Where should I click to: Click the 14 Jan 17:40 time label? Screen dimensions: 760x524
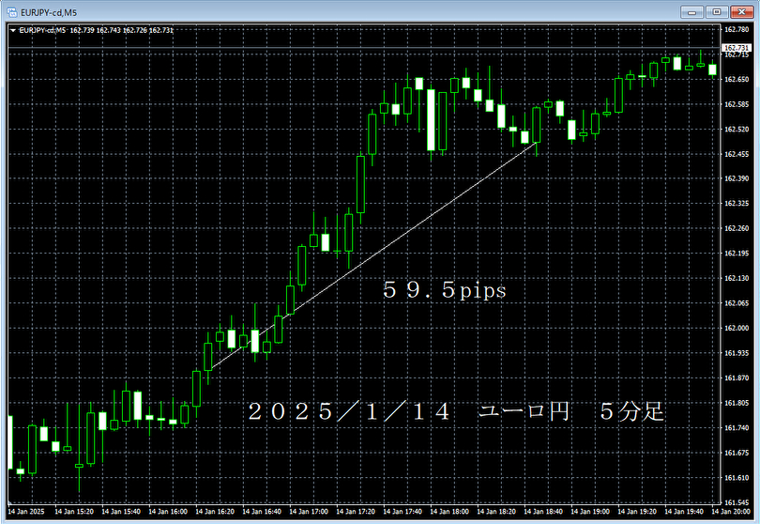click(403, 512)
